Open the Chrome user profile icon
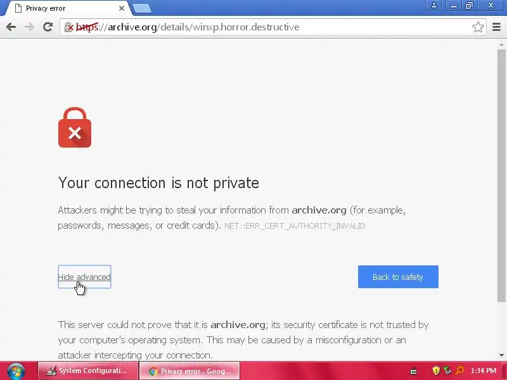The height and width of the screenshot is (380, 507). (x=434, y=5)
